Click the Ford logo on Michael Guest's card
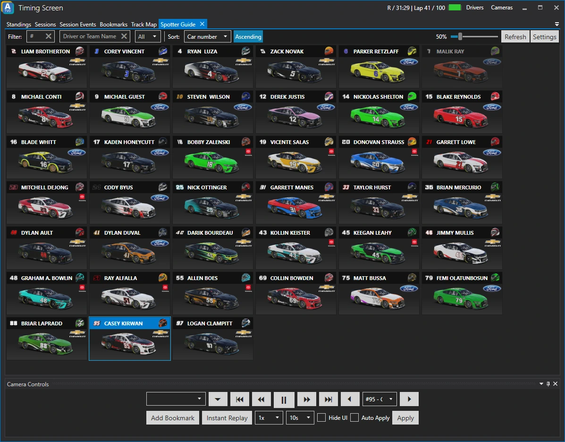The height and width of the screenshot is (442, 565). point(160,107)
